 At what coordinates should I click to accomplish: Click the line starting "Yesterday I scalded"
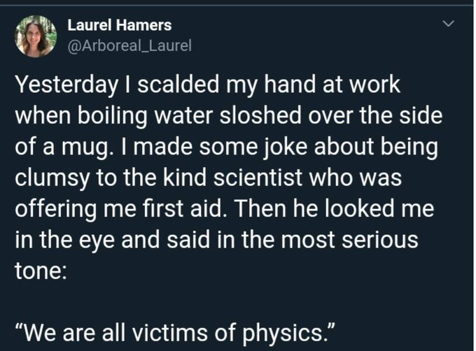(208, 85)
